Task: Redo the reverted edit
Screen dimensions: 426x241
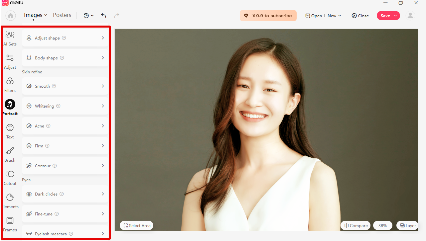Action: (x=117, y=16)
